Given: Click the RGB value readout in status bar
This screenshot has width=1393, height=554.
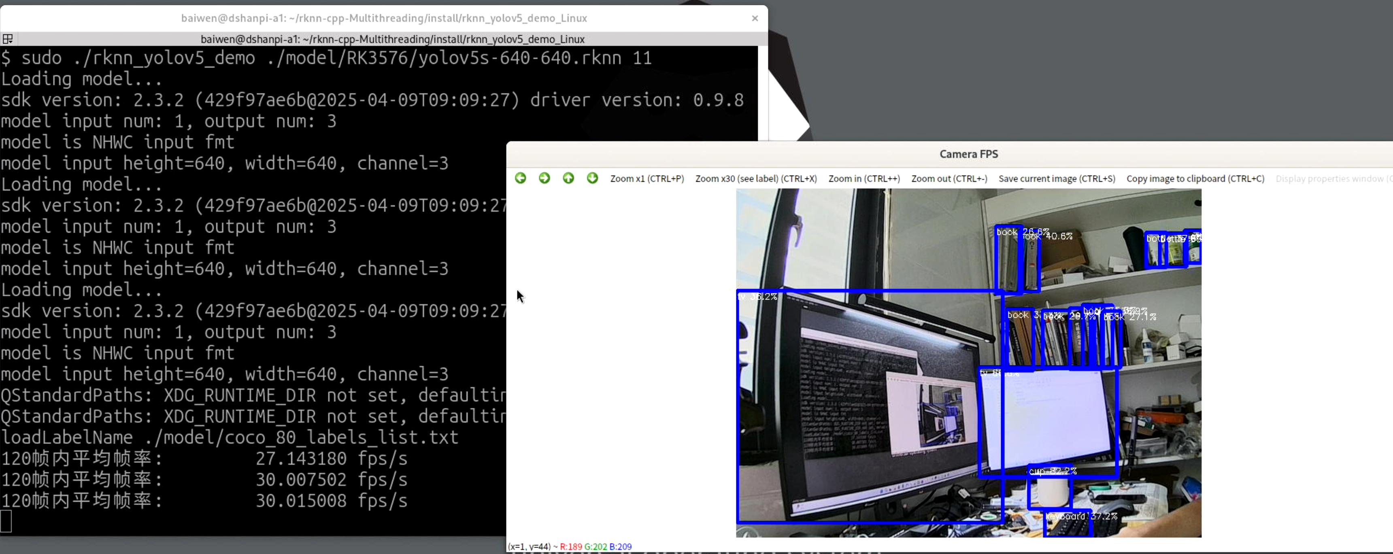Looking at the screenshot, I should pos(595,546).
